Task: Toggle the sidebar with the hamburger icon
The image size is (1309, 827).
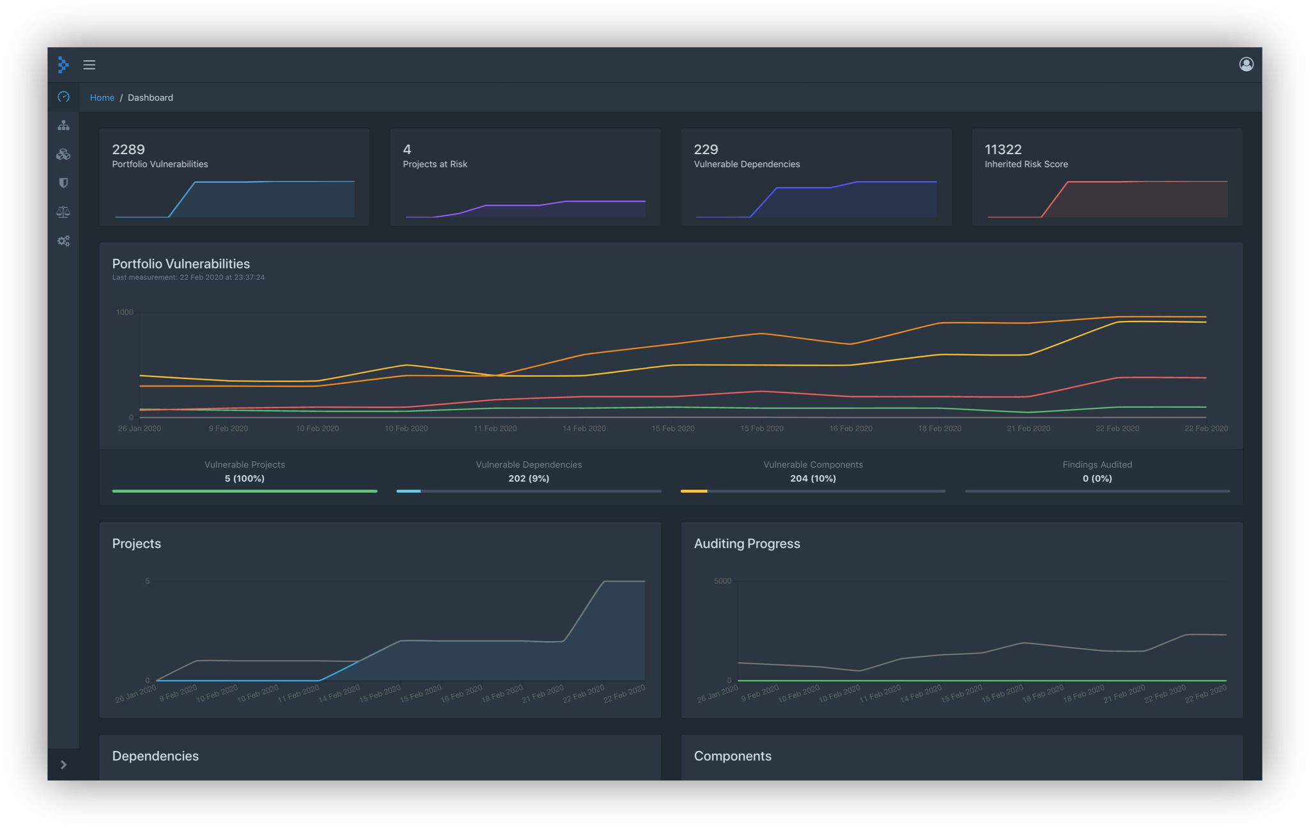Action: (89, 65)
